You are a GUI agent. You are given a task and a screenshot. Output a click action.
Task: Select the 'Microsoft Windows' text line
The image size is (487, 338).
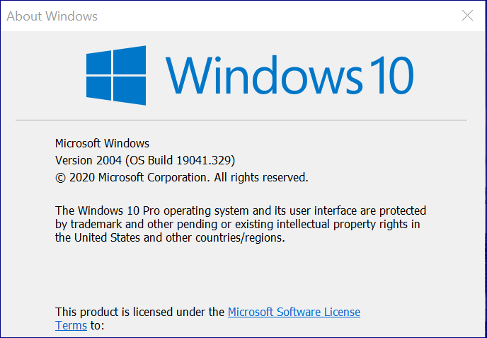tap(102, 143)
